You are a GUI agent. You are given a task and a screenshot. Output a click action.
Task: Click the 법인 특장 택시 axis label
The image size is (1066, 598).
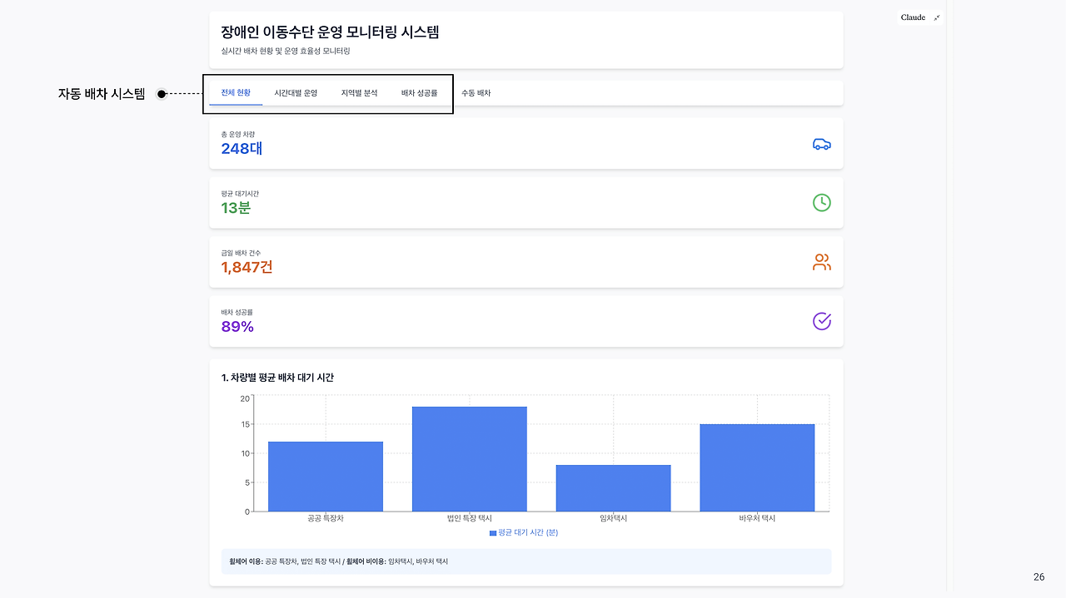coord(469,518)
